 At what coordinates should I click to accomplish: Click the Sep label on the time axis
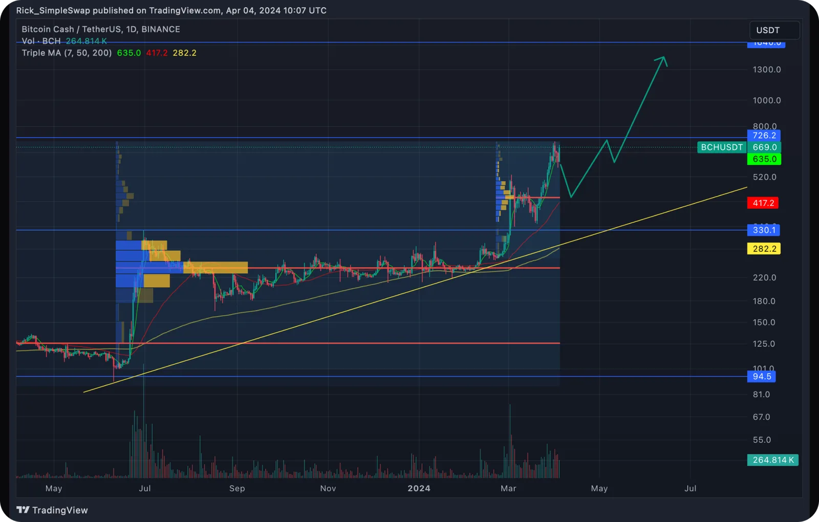[237, 488]
